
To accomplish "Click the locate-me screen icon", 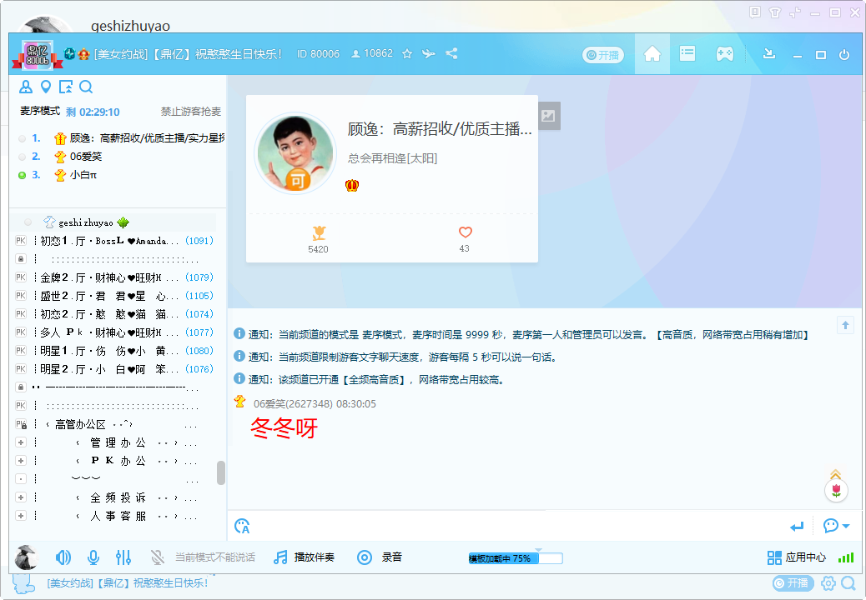I will pyautogui.click(x=66, y=87).
